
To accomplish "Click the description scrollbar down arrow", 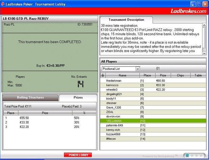I will point(204,53).
